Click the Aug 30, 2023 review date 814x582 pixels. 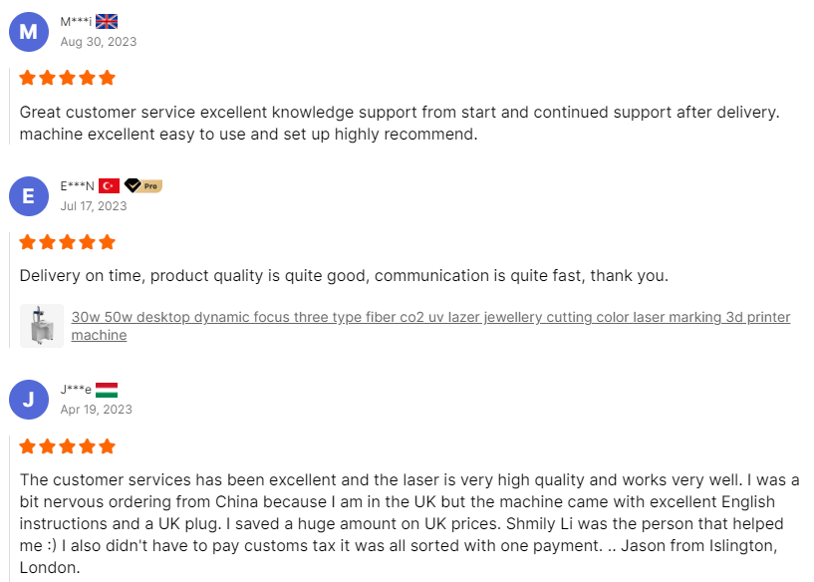pyautogui.click(x=99, y=42)
